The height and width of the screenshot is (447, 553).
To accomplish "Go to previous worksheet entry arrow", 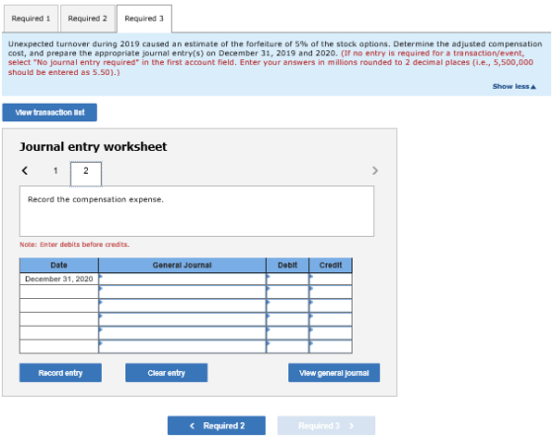I will click(x=25, y=171).
